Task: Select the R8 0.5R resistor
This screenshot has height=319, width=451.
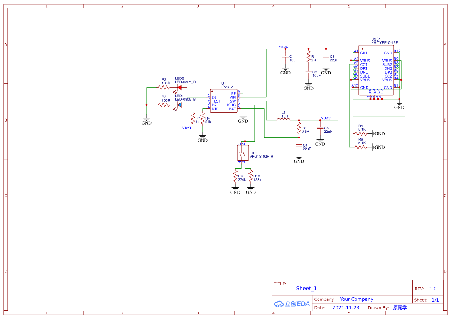Action: pyautogui.click(x=299, y=128)
